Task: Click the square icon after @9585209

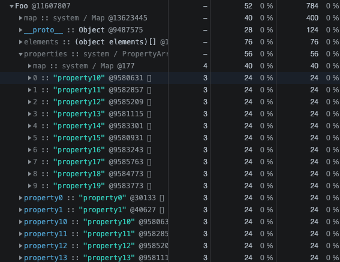Action: coord(149,102)
